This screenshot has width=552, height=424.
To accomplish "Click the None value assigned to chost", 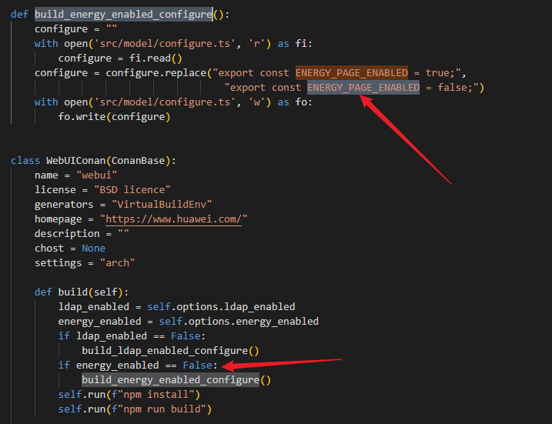I will (93, 248).
